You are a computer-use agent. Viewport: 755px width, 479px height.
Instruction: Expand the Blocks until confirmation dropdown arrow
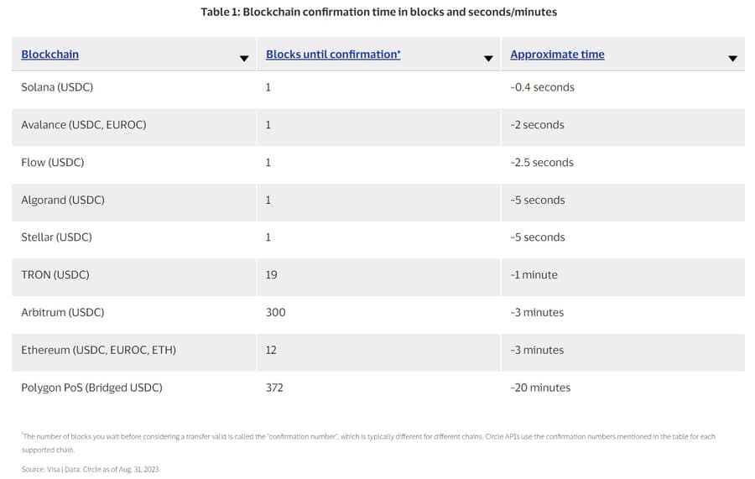488,58
